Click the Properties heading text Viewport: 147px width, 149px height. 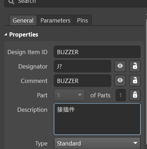coord(24,34)
